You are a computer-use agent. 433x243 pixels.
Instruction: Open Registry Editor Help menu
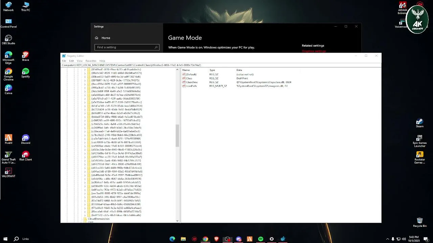[102, 61]
